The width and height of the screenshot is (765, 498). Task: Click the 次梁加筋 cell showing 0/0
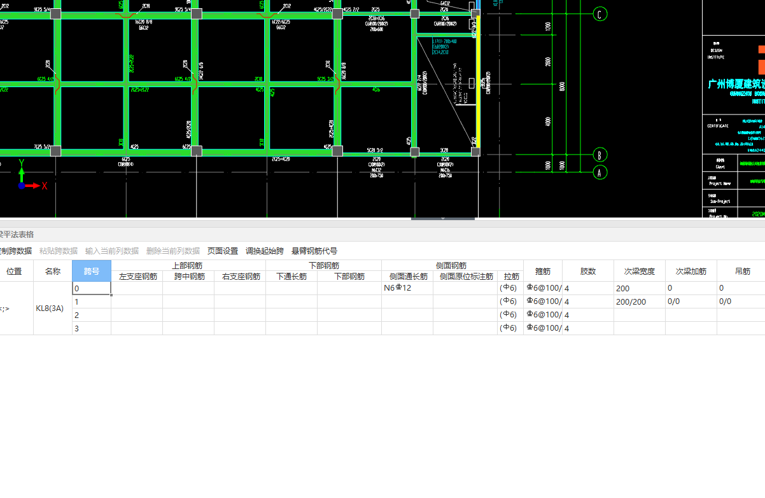[691, 301]
